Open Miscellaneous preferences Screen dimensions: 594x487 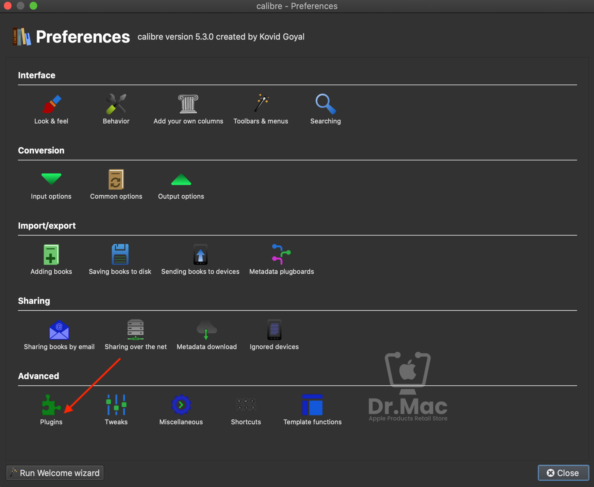click(181, 410)
